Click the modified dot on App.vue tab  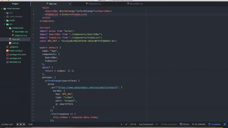70,4
